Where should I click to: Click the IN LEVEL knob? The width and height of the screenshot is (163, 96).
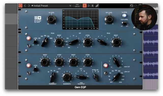[51, 19]
